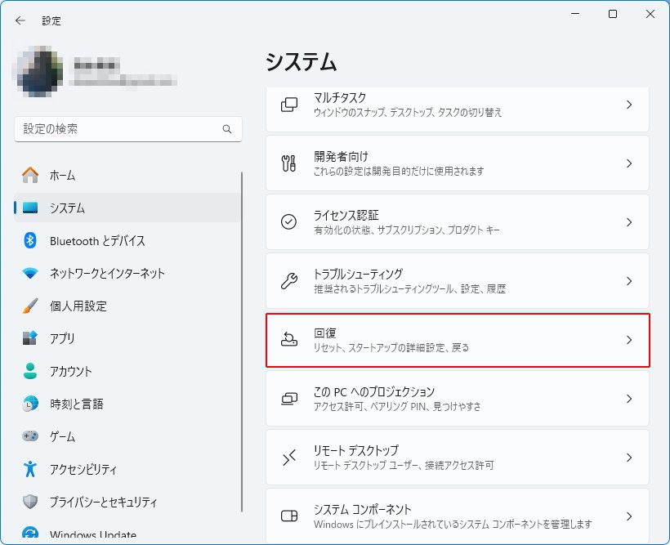Click the search magnifier icon
670x545 pixels.
pos(227,129)
